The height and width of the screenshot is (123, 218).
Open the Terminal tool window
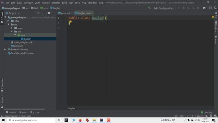[11, 112]
